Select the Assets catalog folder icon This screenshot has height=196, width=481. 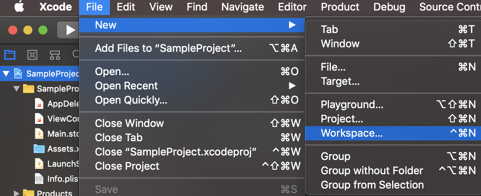point(39,149)
